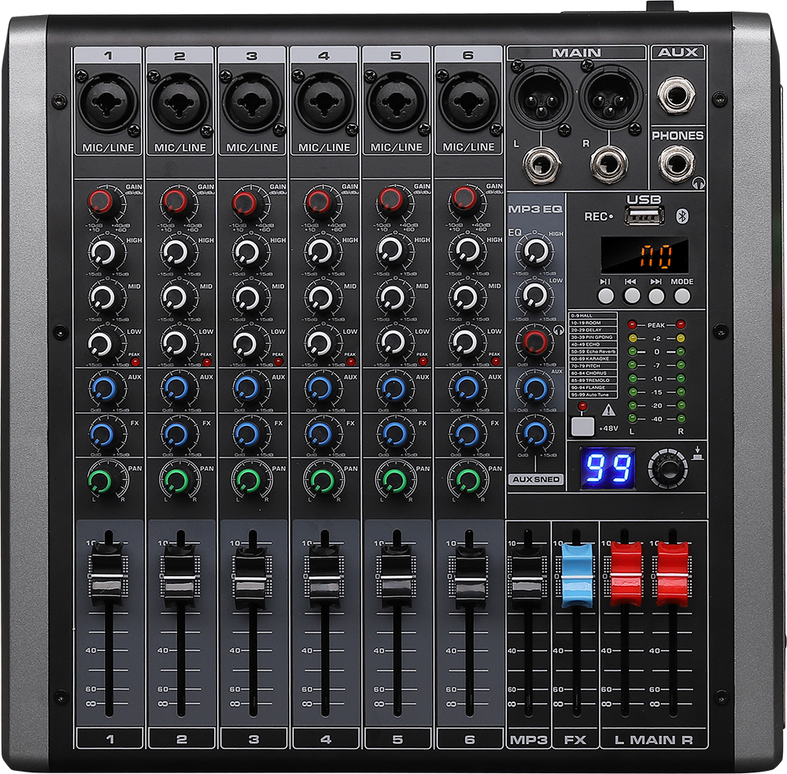Viewport: 787px width, 774px height.
Task: Click the blue FX fader cap
Action: [574, 575]
